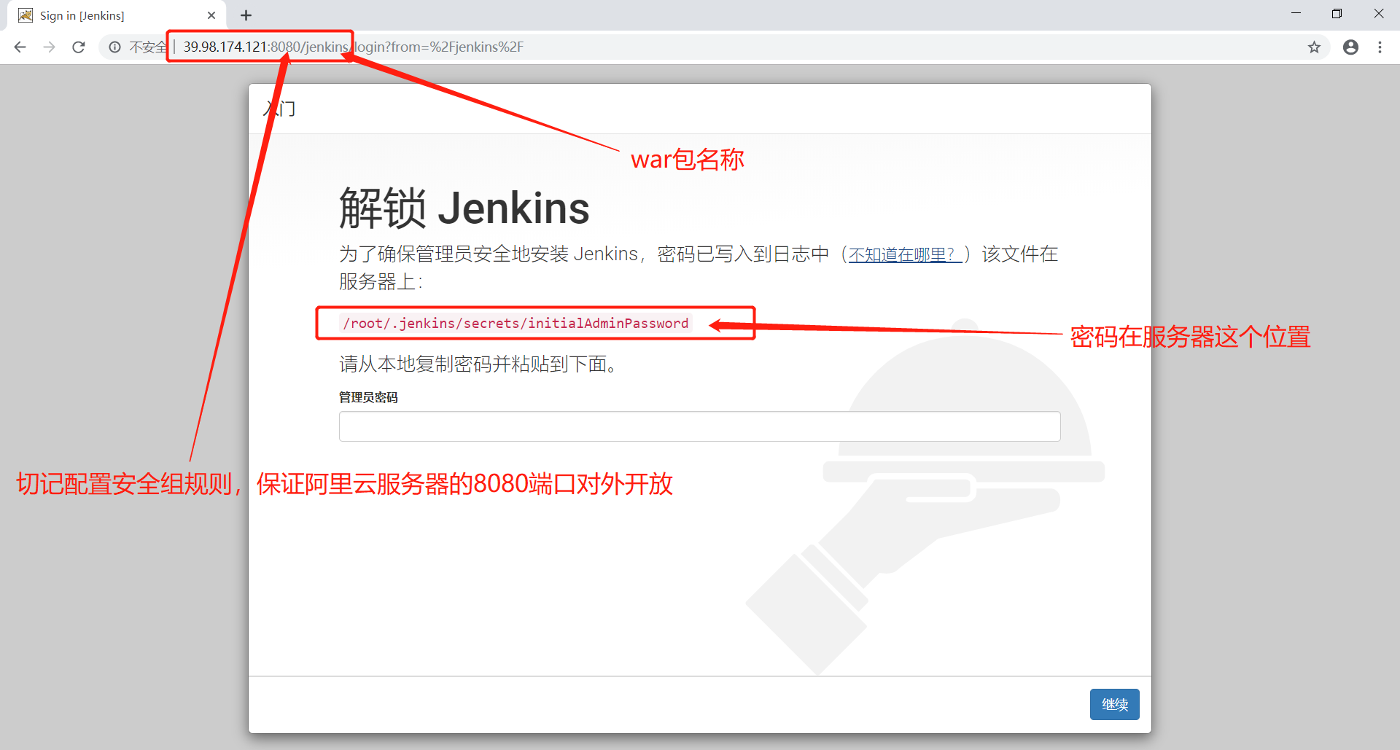Reload the Jenkins page
The height and width of the screenshot is (750, 1400).
tap(79, 47)
